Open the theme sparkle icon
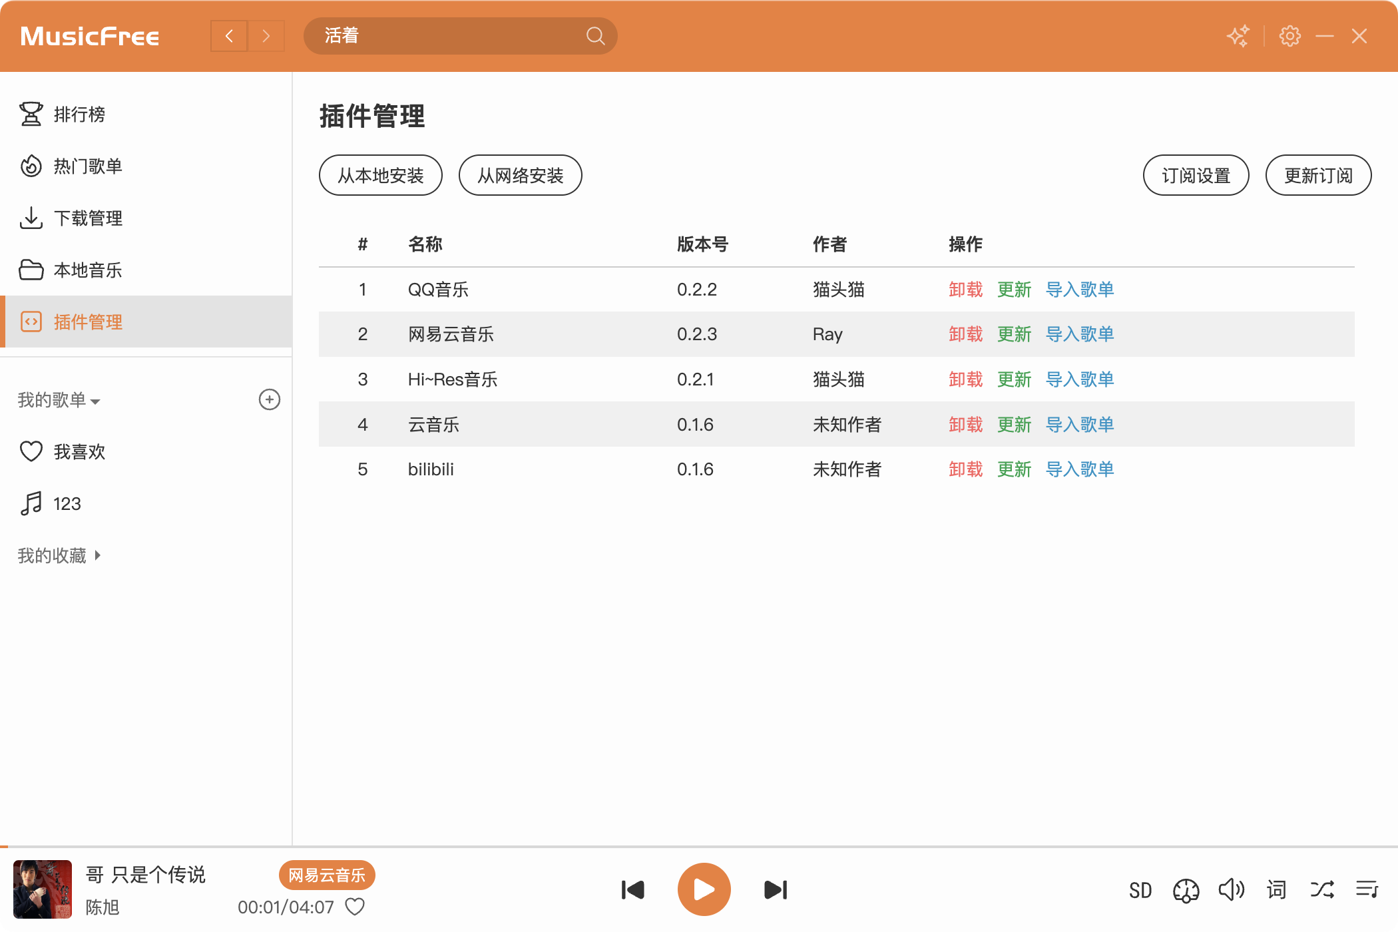This screenshot has width=1398, height=932. pos(1238,36)
